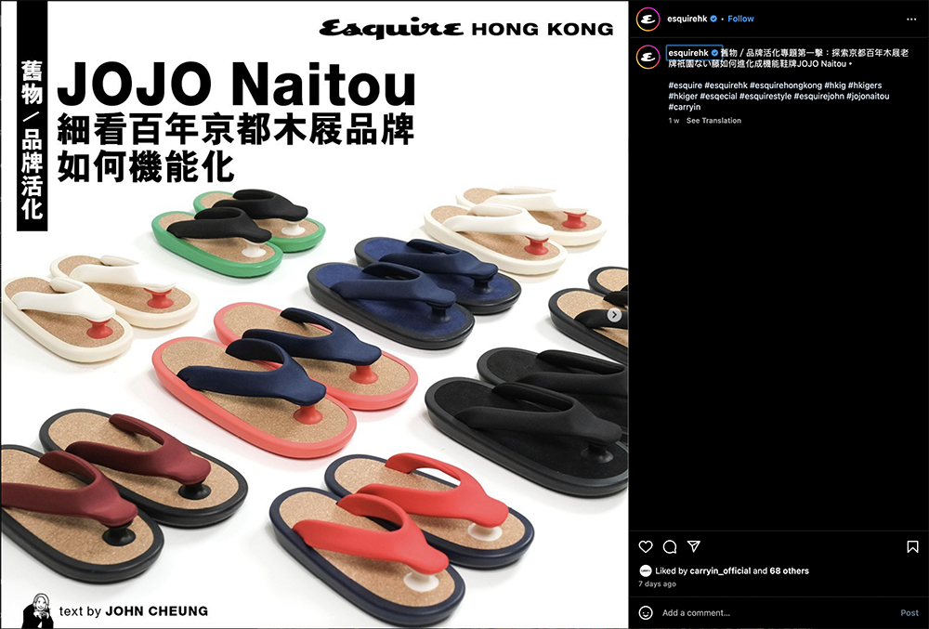Screen dimensions: 929x629
Task: Save the post with the bookmark icon
Action: (x=912, y=546)
